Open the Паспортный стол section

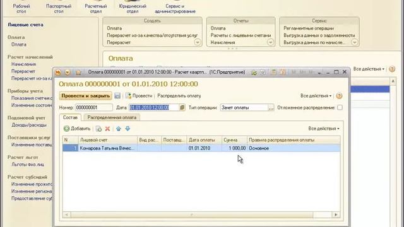click(59, 8)
